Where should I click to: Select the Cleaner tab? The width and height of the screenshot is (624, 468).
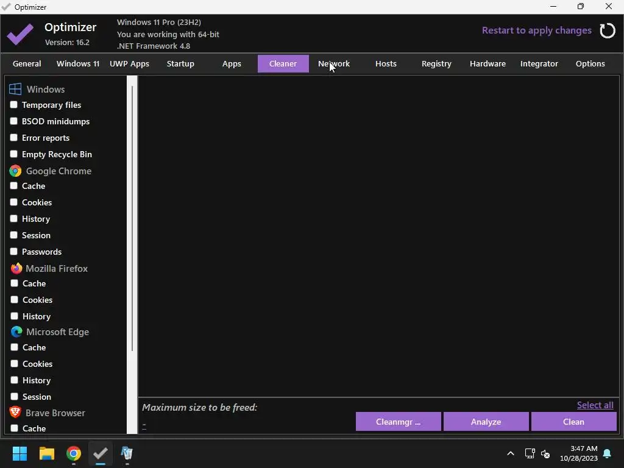point(283,63)
